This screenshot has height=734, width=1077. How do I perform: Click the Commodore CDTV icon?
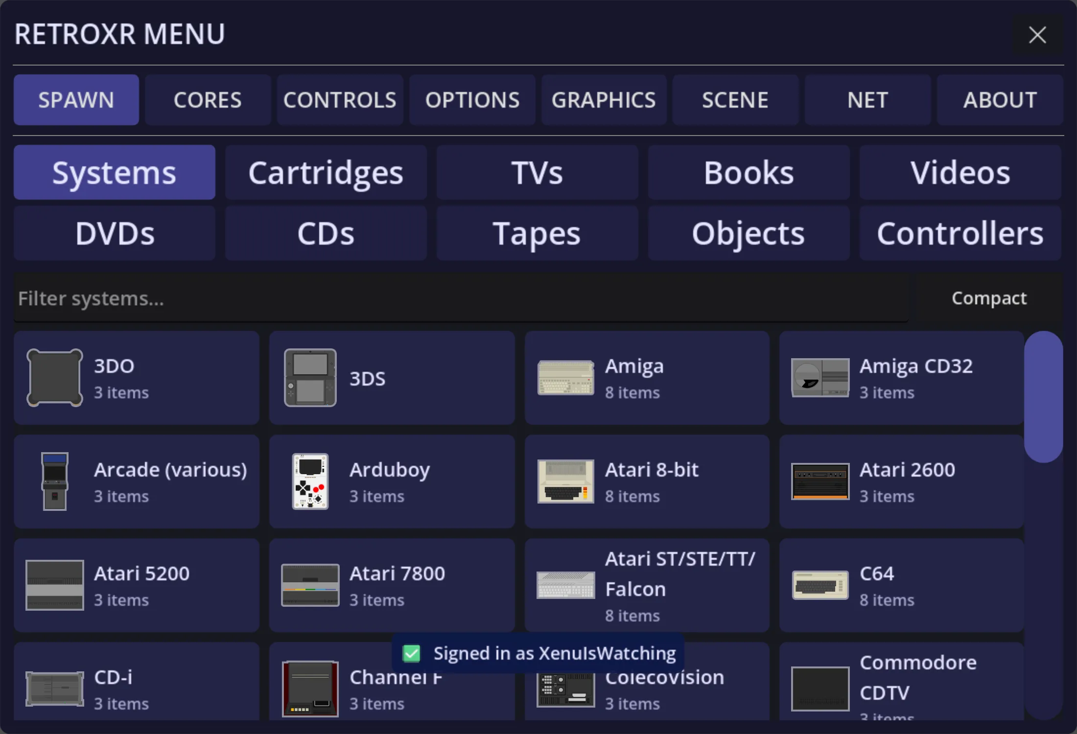pyautogui.click(x=820, y=689)
